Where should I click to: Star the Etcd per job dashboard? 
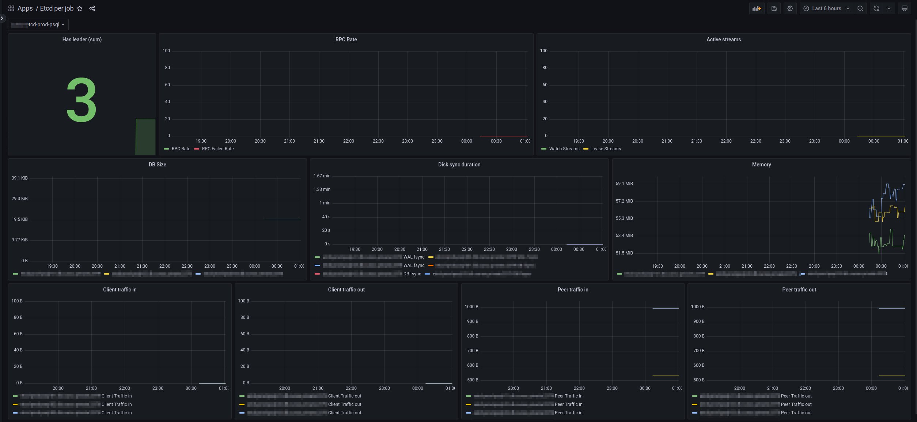click(80, 8)
